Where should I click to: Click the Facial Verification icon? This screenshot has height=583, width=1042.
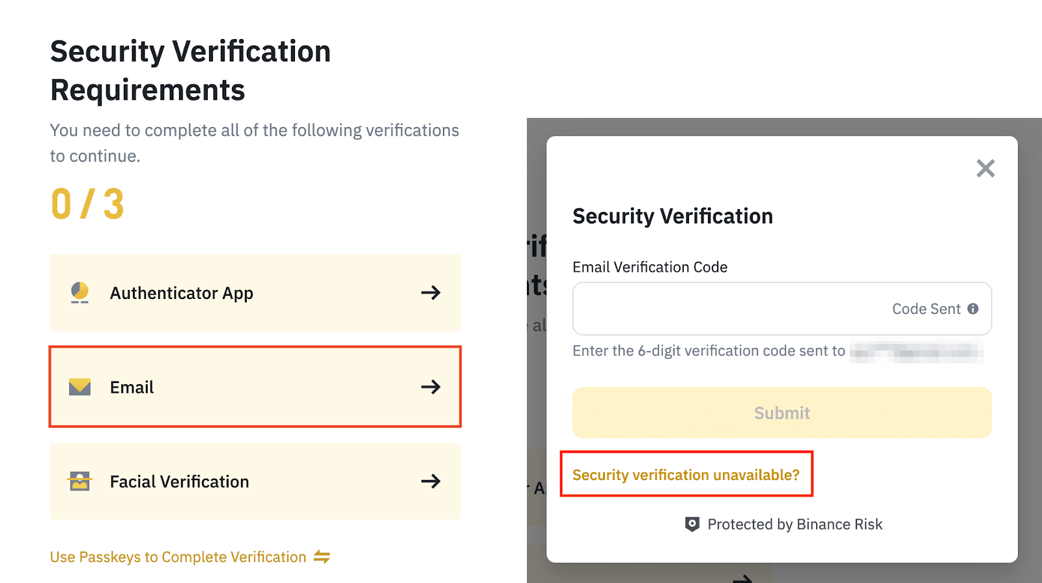point(79,481)
